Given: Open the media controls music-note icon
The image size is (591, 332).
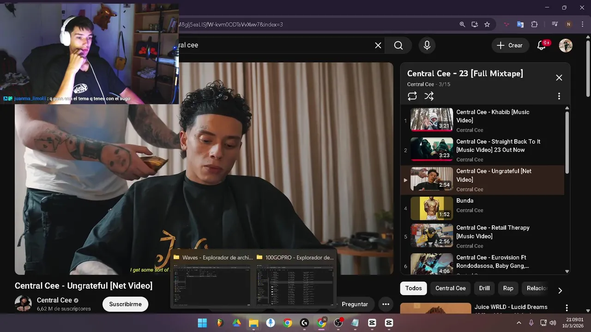Looking at the screenshot, I should [555, 24].
